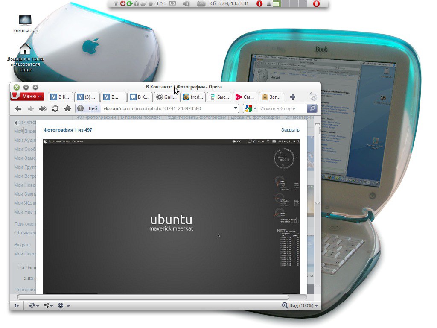This screenshot has width=437, height=328.
Task: Click the red power icon in top panel
Action: click(x=122, y=3)
